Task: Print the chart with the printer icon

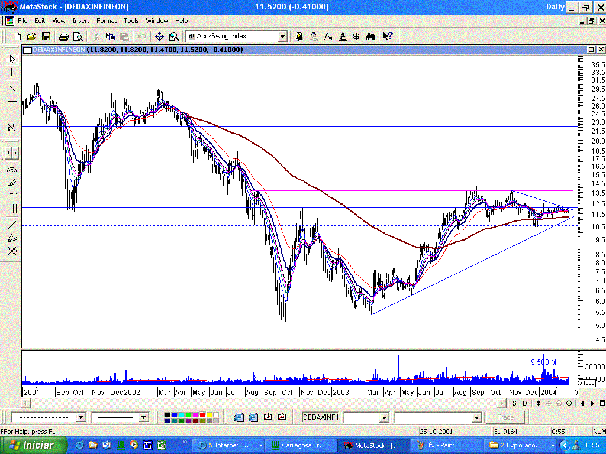Action: point(64,36)
